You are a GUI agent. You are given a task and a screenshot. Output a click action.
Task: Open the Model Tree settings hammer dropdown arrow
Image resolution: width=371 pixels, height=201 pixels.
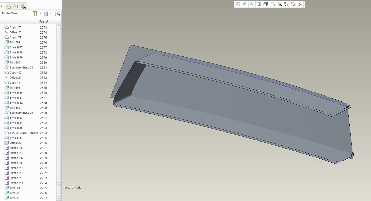click(40, 13)
